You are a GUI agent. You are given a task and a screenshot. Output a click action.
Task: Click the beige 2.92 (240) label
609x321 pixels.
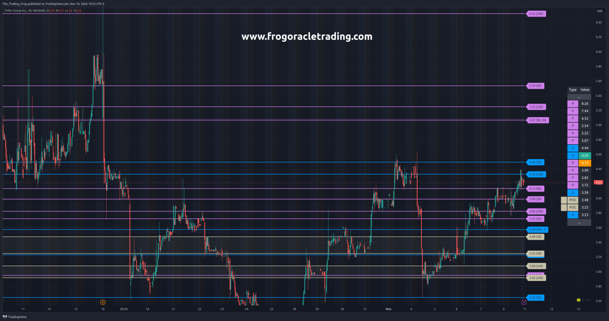(x=536, y=278)
